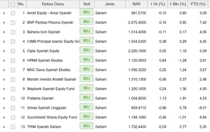210x132 pixels.
Task: Expand the BNP Paribas Pesona Syariah row
Action: pyautogui.click(x=4, y=23)
